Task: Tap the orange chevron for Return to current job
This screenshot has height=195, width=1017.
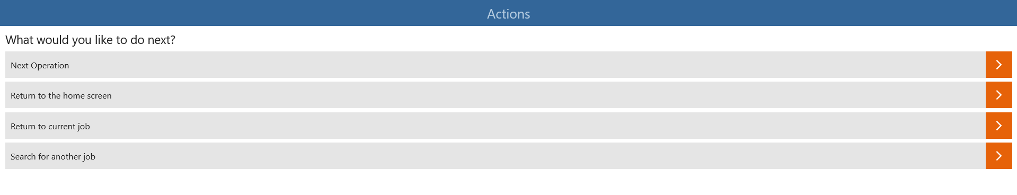Action: (x=998, y=126)
